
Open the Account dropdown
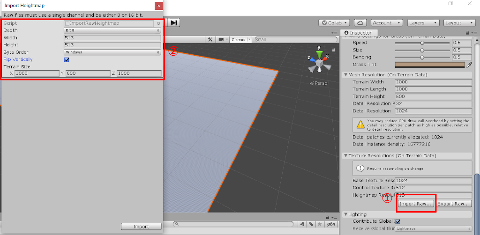pos(387,22)
